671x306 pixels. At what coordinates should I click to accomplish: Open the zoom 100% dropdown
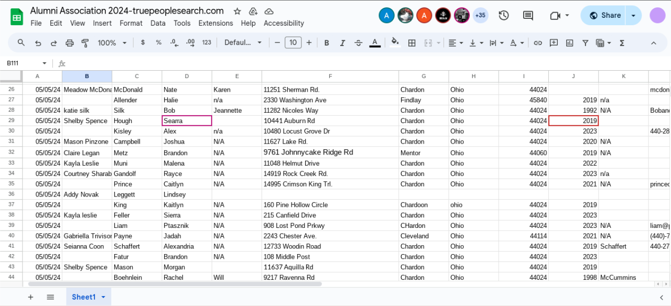pyautogui.click(x=111, y=43)
